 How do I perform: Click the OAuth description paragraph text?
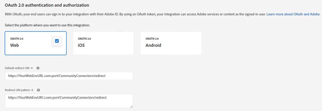point(135,14)
